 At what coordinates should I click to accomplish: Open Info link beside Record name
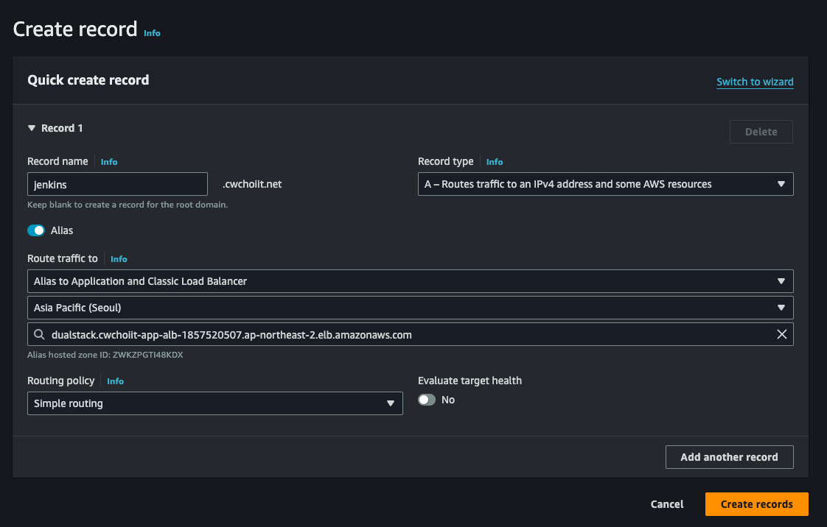(x=109, y=162)
